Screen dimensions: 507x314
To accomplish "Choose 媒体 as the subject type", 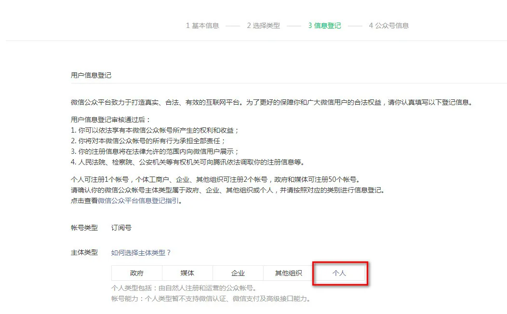I will pos(187,273).
